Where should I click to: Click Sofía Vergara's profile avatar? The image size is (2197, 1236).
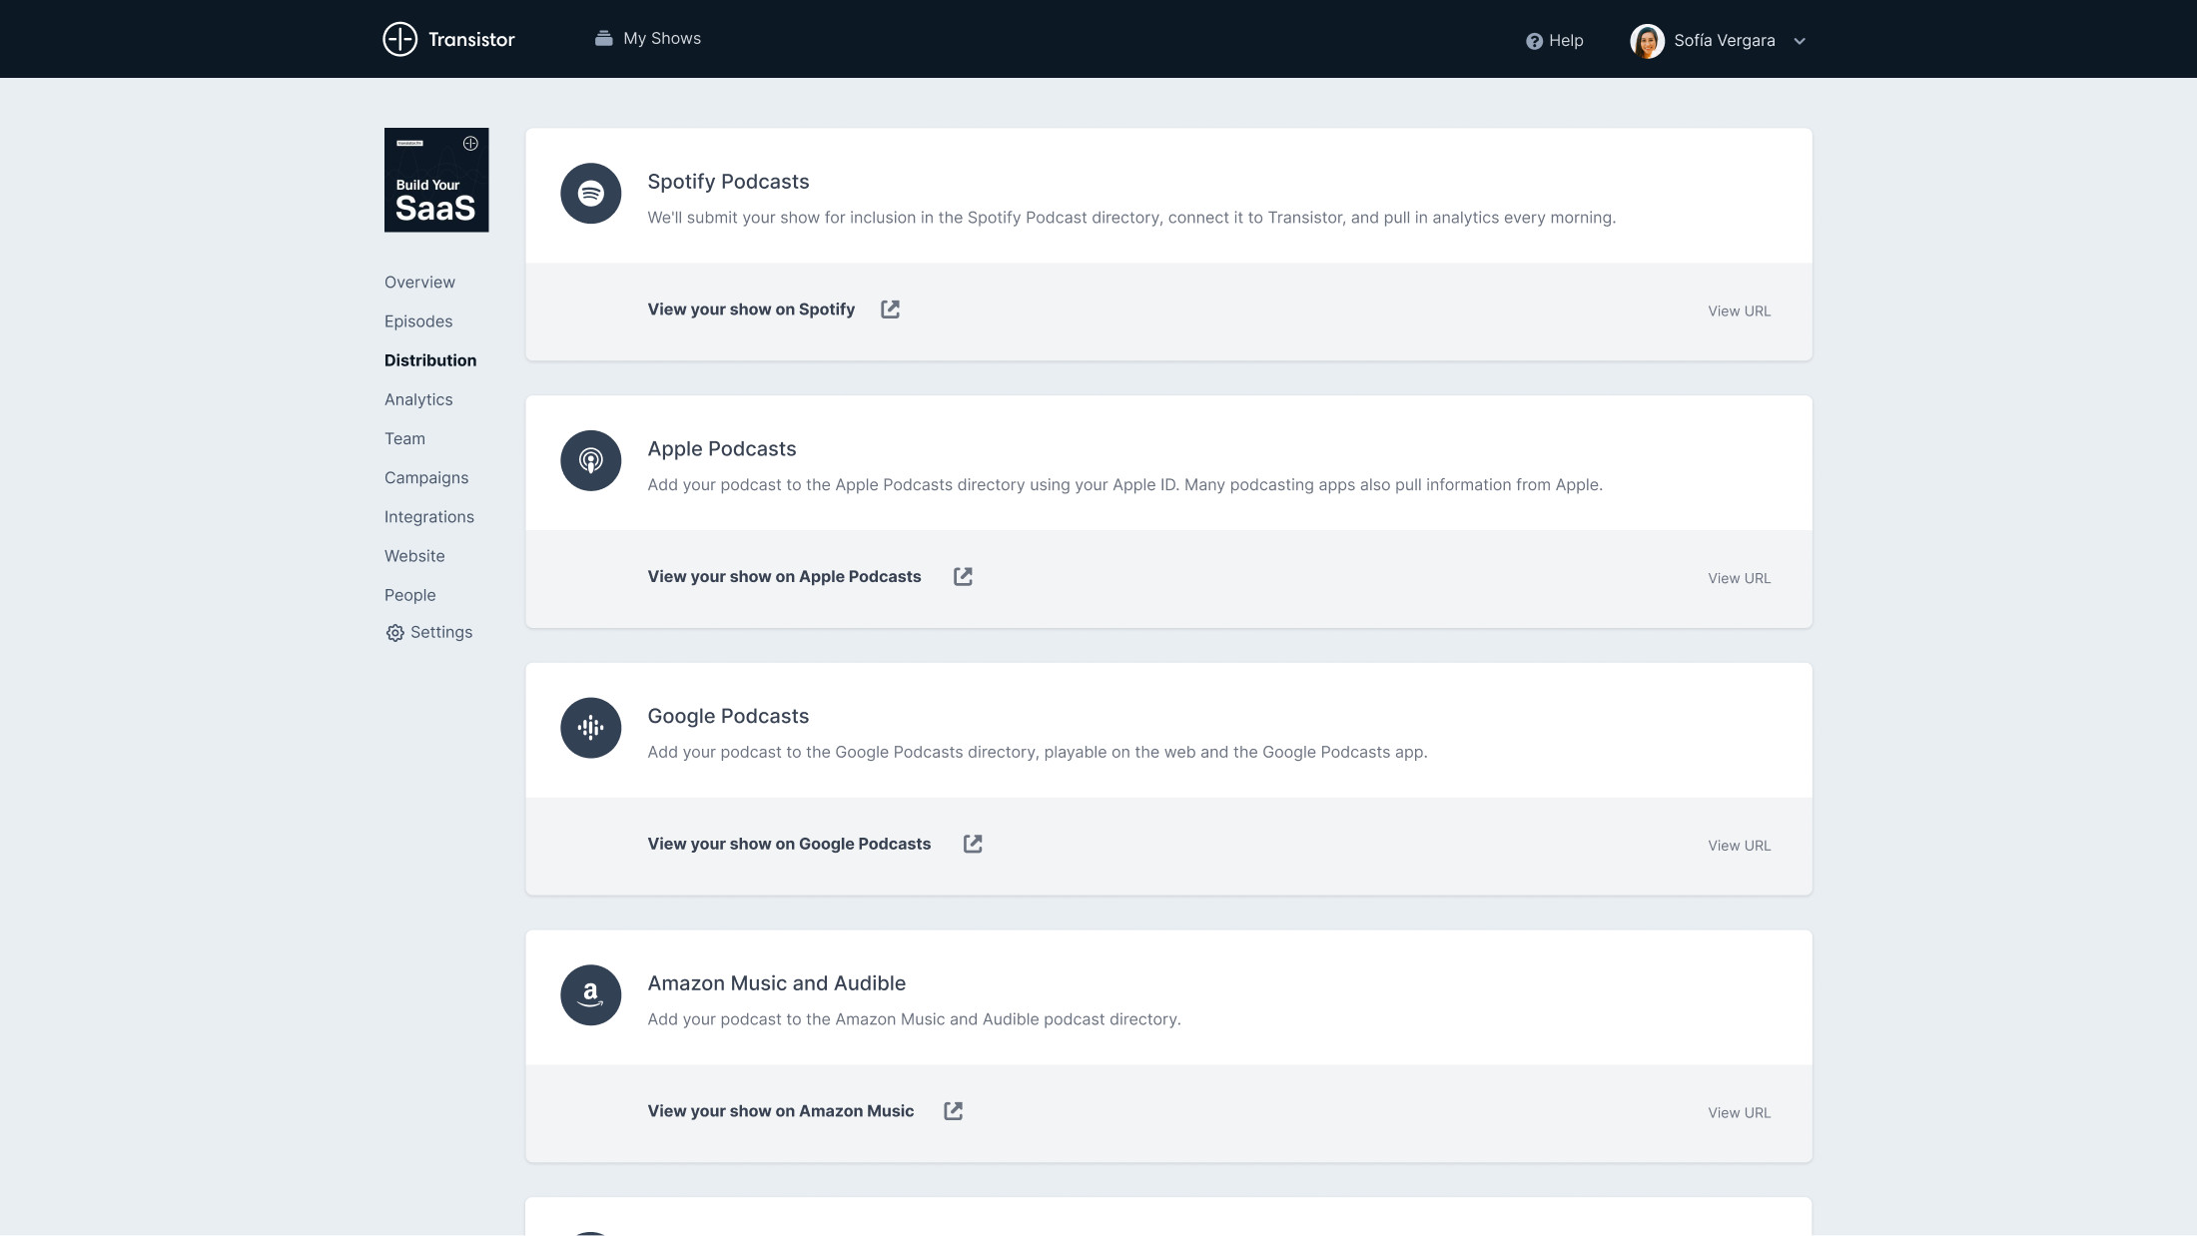tap(1647, 41)
